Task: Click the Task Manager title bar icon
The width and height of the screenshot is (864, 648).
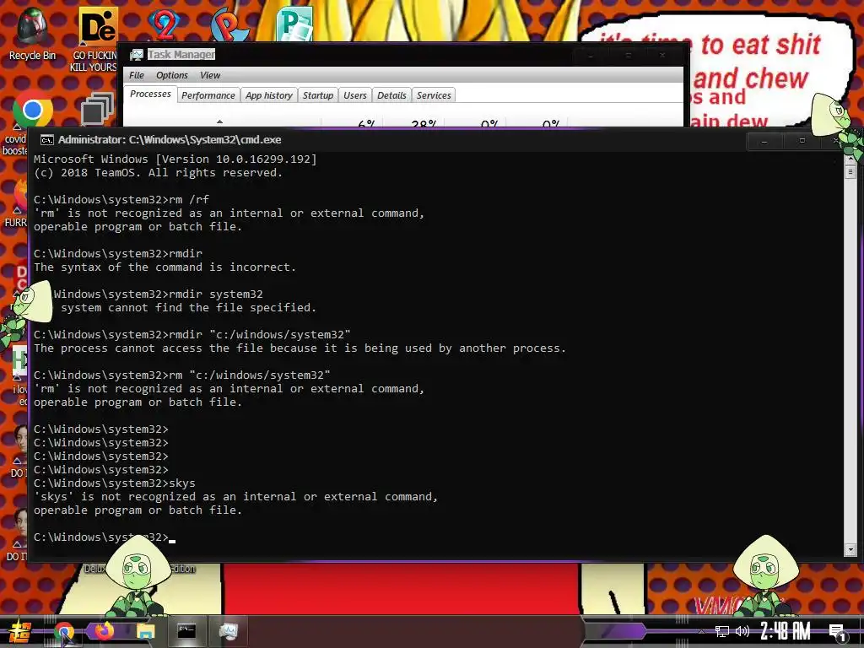Action: coord(136,55)
